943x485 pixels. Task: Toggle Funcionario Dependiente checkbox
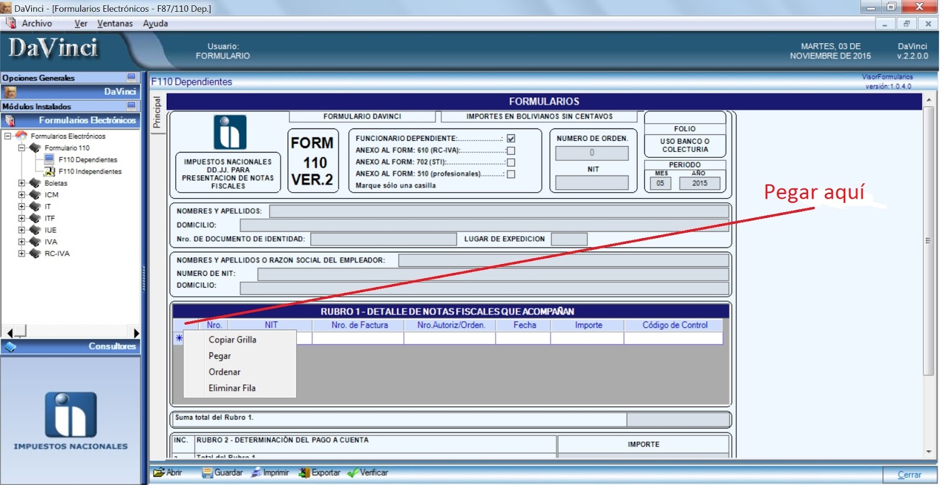coord(511,138)
